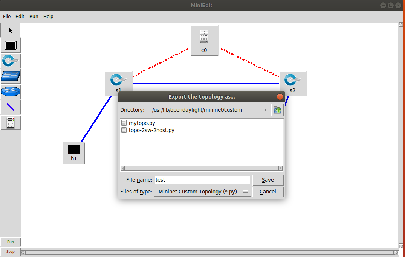The width and height of the screenshot is (405, 257).
Task: Select the Legacy Router tool
Action: (11, 91)
